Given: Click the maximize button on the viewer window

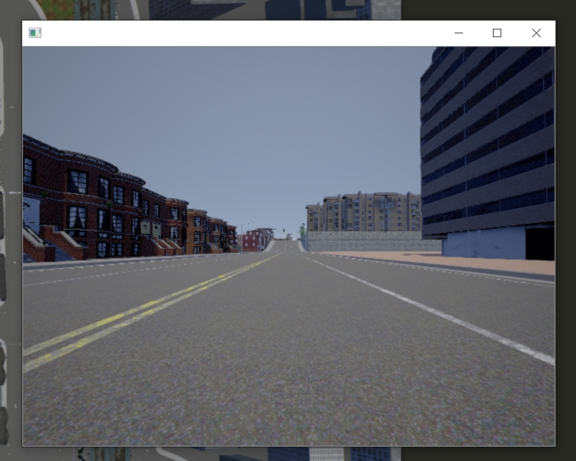Looking at the screenshot, I should tap(497, 33).
